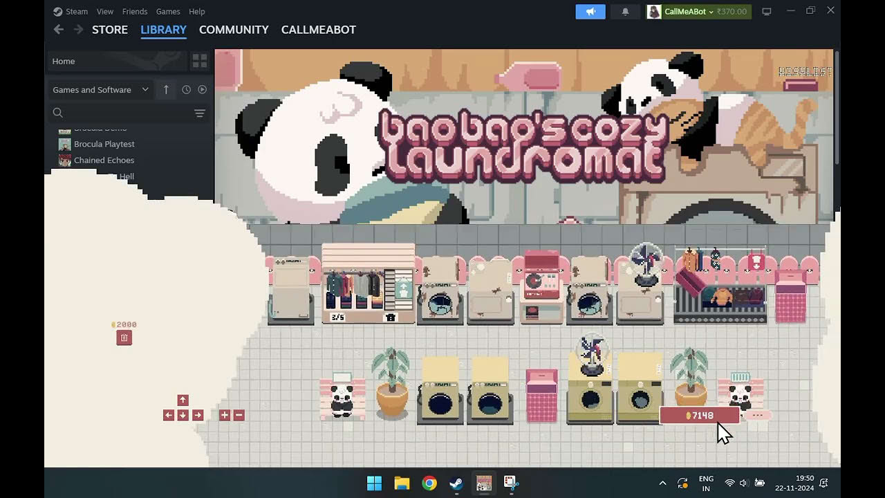Open Google Chrome from the taskbar
Image resolution: width=885 pixels, height=498 pixels.
pos(429,483)
